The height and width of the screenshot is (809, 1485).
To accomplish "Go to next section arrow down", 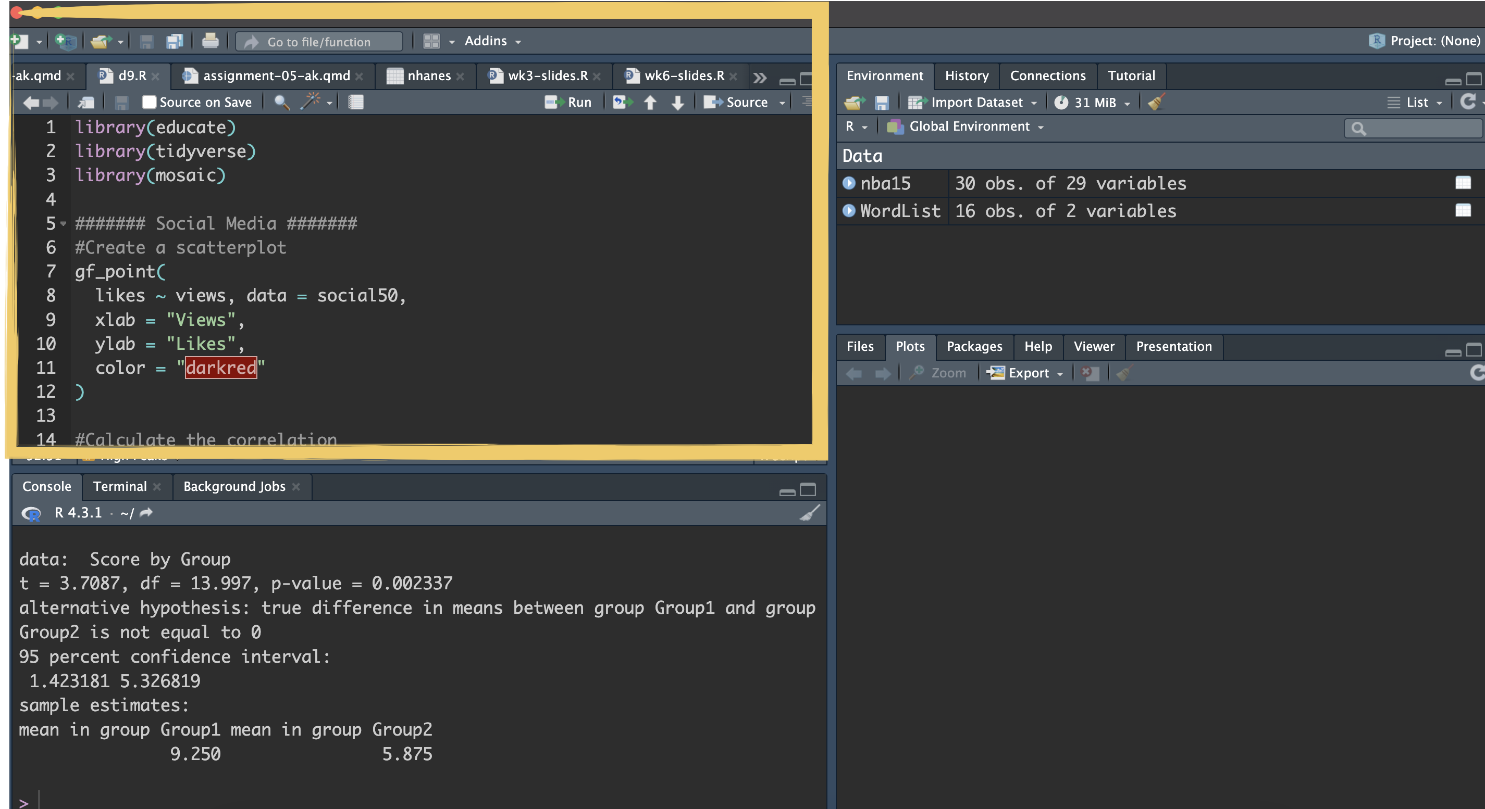I will (678, 103).
